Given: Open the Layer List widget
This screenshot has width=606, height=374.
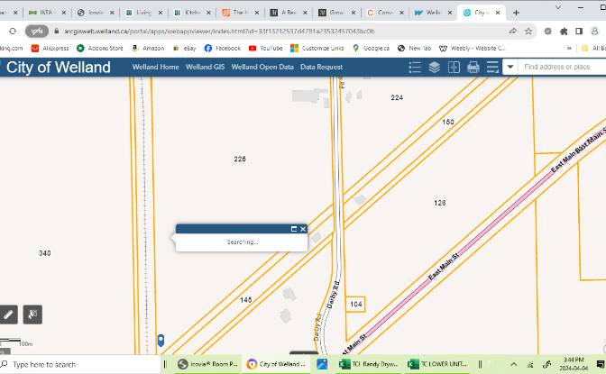Looking at the screenshot, I should tap(435, 68).
